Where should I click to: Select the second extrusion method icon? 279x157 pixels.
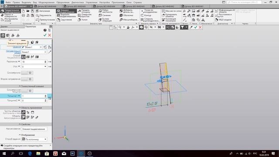(x=28, y=57)
